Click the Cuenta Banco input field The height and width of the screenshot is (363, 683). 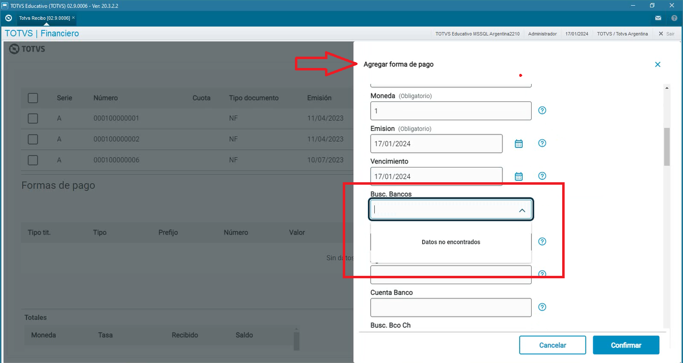pyautogui.click(x=451, y=307)
